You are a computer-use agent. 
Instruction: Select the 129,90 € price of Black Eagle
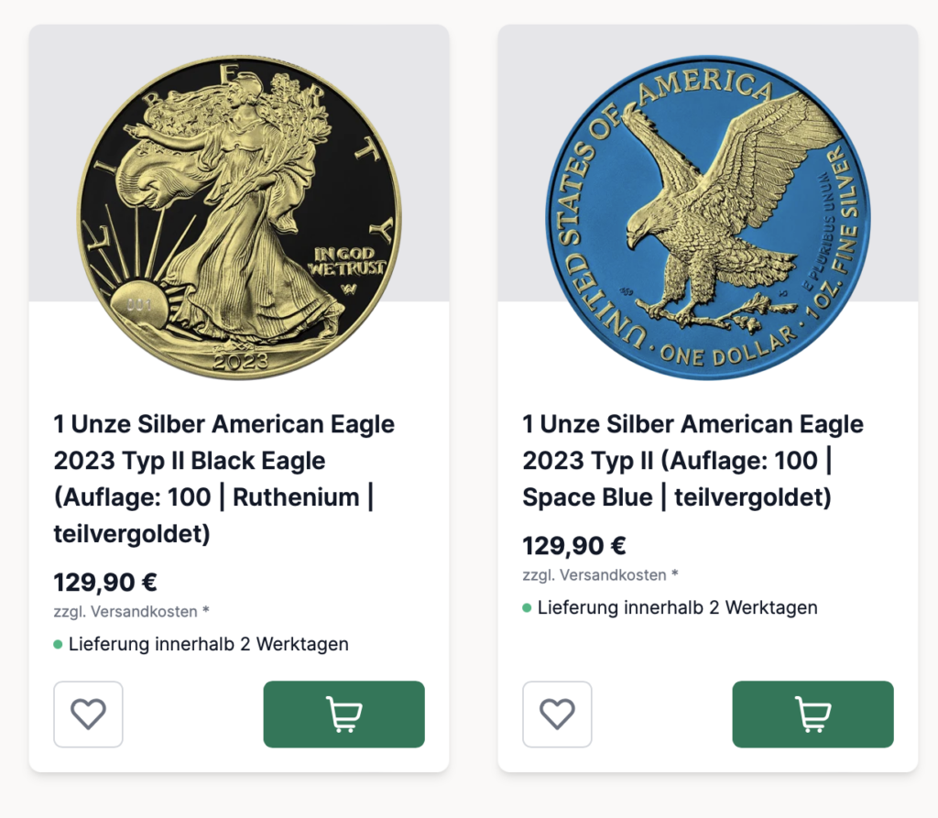(x=105, y=583)
